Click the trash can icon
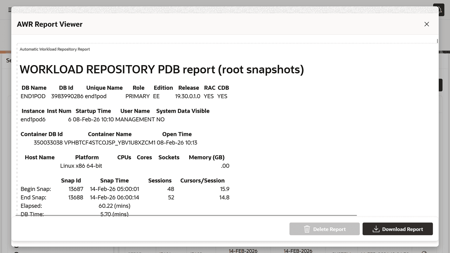Viewport: 450px width, 253px height. pos(307,229)
